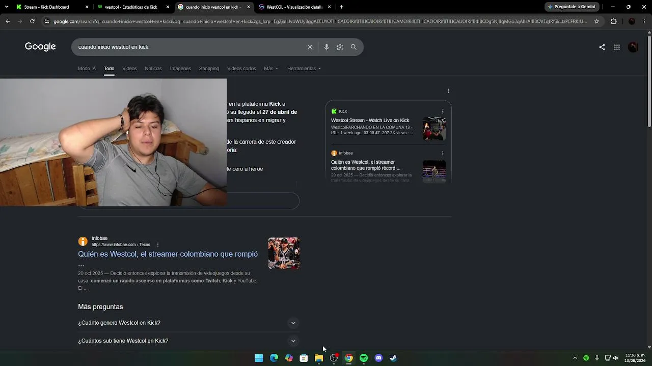Open OBS Studio from the taskbar
Viewport: 652px width, 366px height.
[x=334, y=358]
